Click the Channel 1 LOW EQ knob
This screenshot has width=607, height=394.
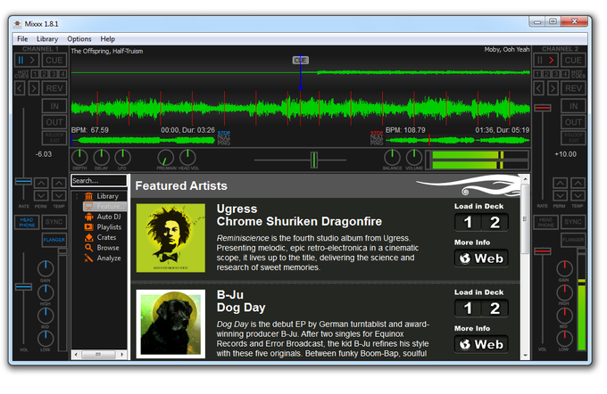pos(46,339)
